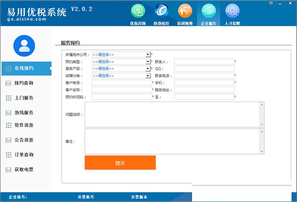Click the 易用优税系统 title text
This screenshot has height=202, width=297.
pyautogui.click(x=37, y=12)
